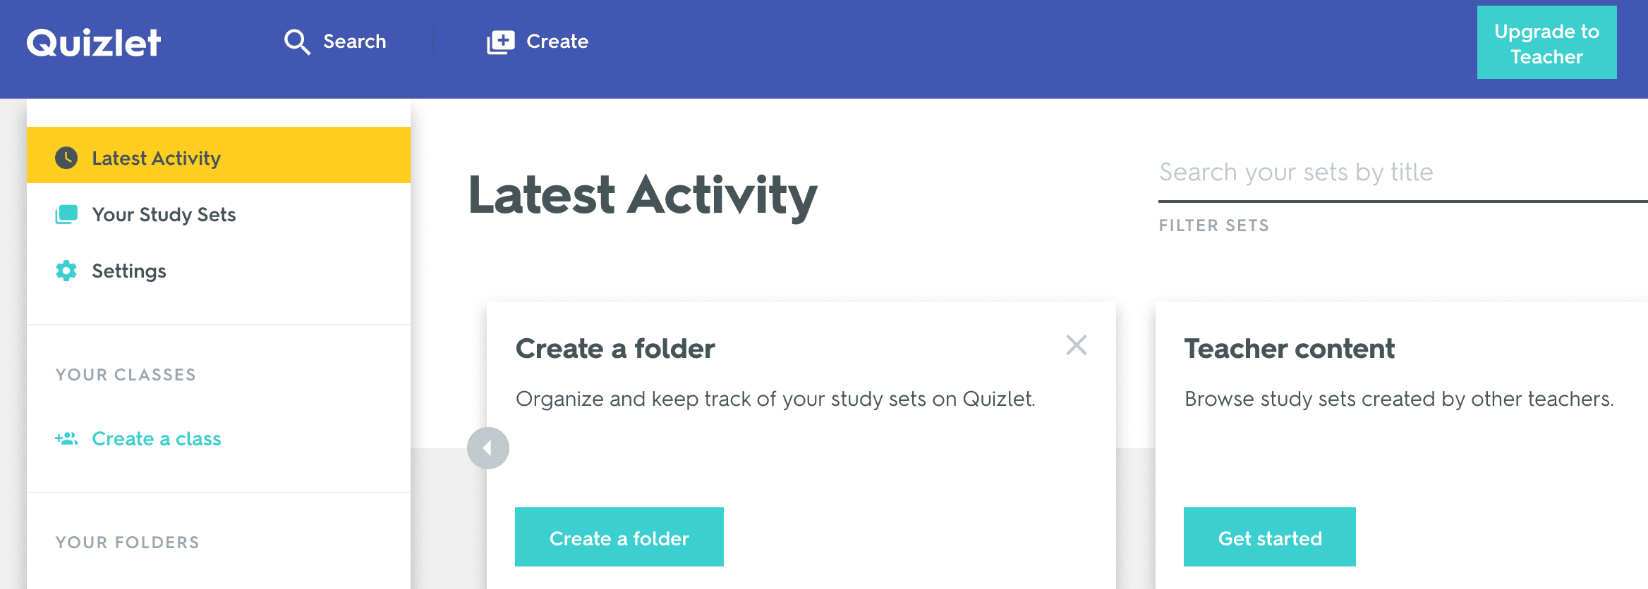Image resolution: width=1648 pixels, height=589 pixels.
Task: Click the study sets cards icon
Action: click(66, 214)
